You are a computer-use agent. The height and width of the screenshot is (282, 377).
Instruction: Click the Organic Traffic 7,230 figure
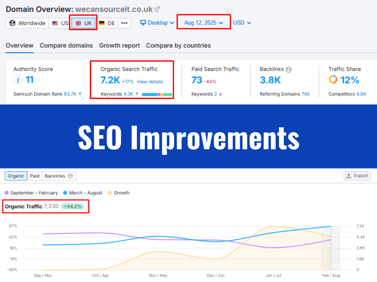[51, 206]
